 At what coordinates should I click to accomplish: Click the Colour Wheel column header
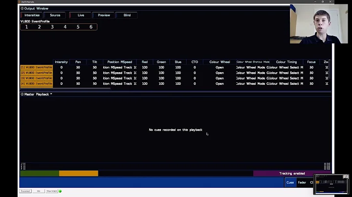(220, 62)
